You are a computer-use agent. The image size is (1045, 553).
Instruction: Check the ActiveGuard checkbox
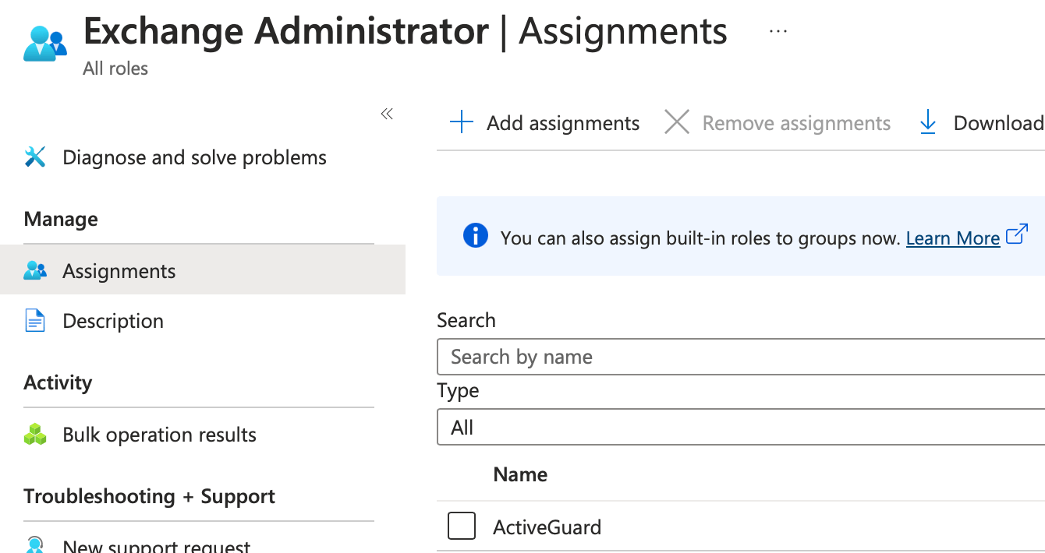pyautogui.click(x=462, y=526)
